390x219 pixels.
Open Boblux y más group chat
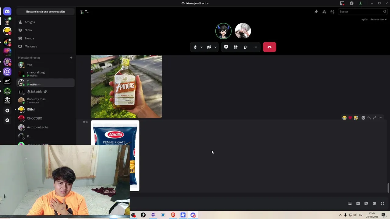point(45,100)
